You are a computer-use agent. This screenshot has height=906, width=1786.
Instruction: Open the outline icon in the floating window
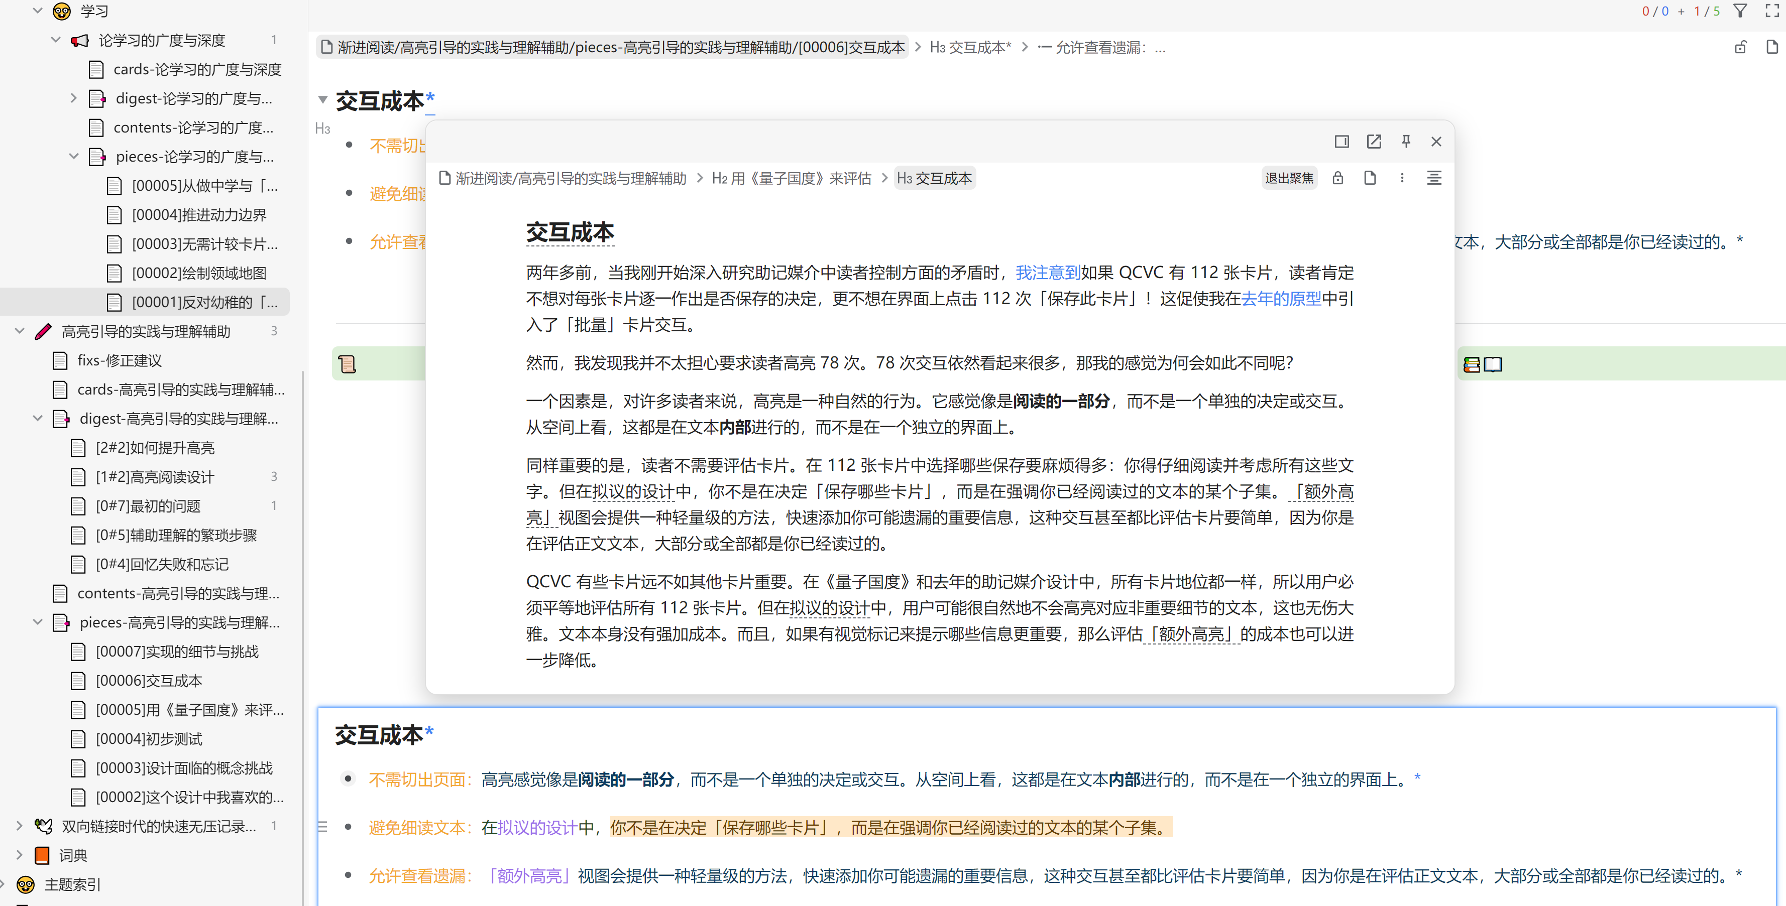(1433, 178)
